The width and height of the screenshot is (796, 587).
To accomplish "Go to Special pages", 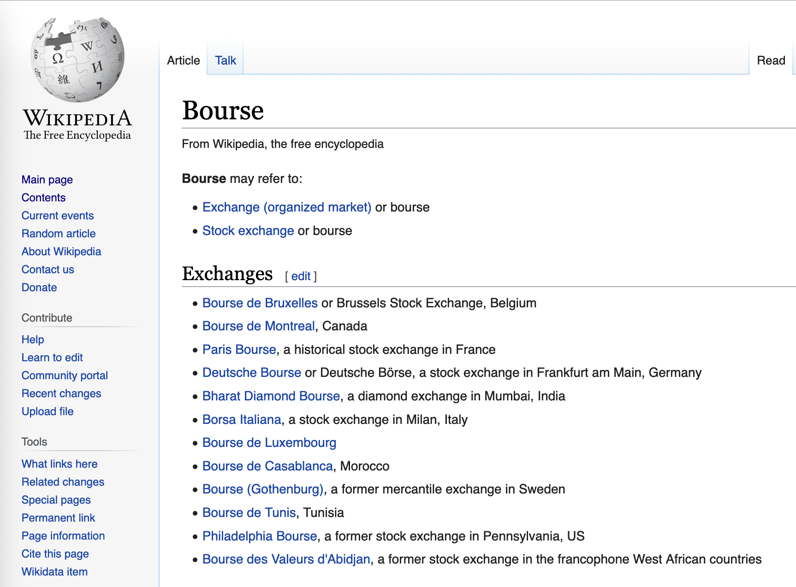I will pos(56,500).
